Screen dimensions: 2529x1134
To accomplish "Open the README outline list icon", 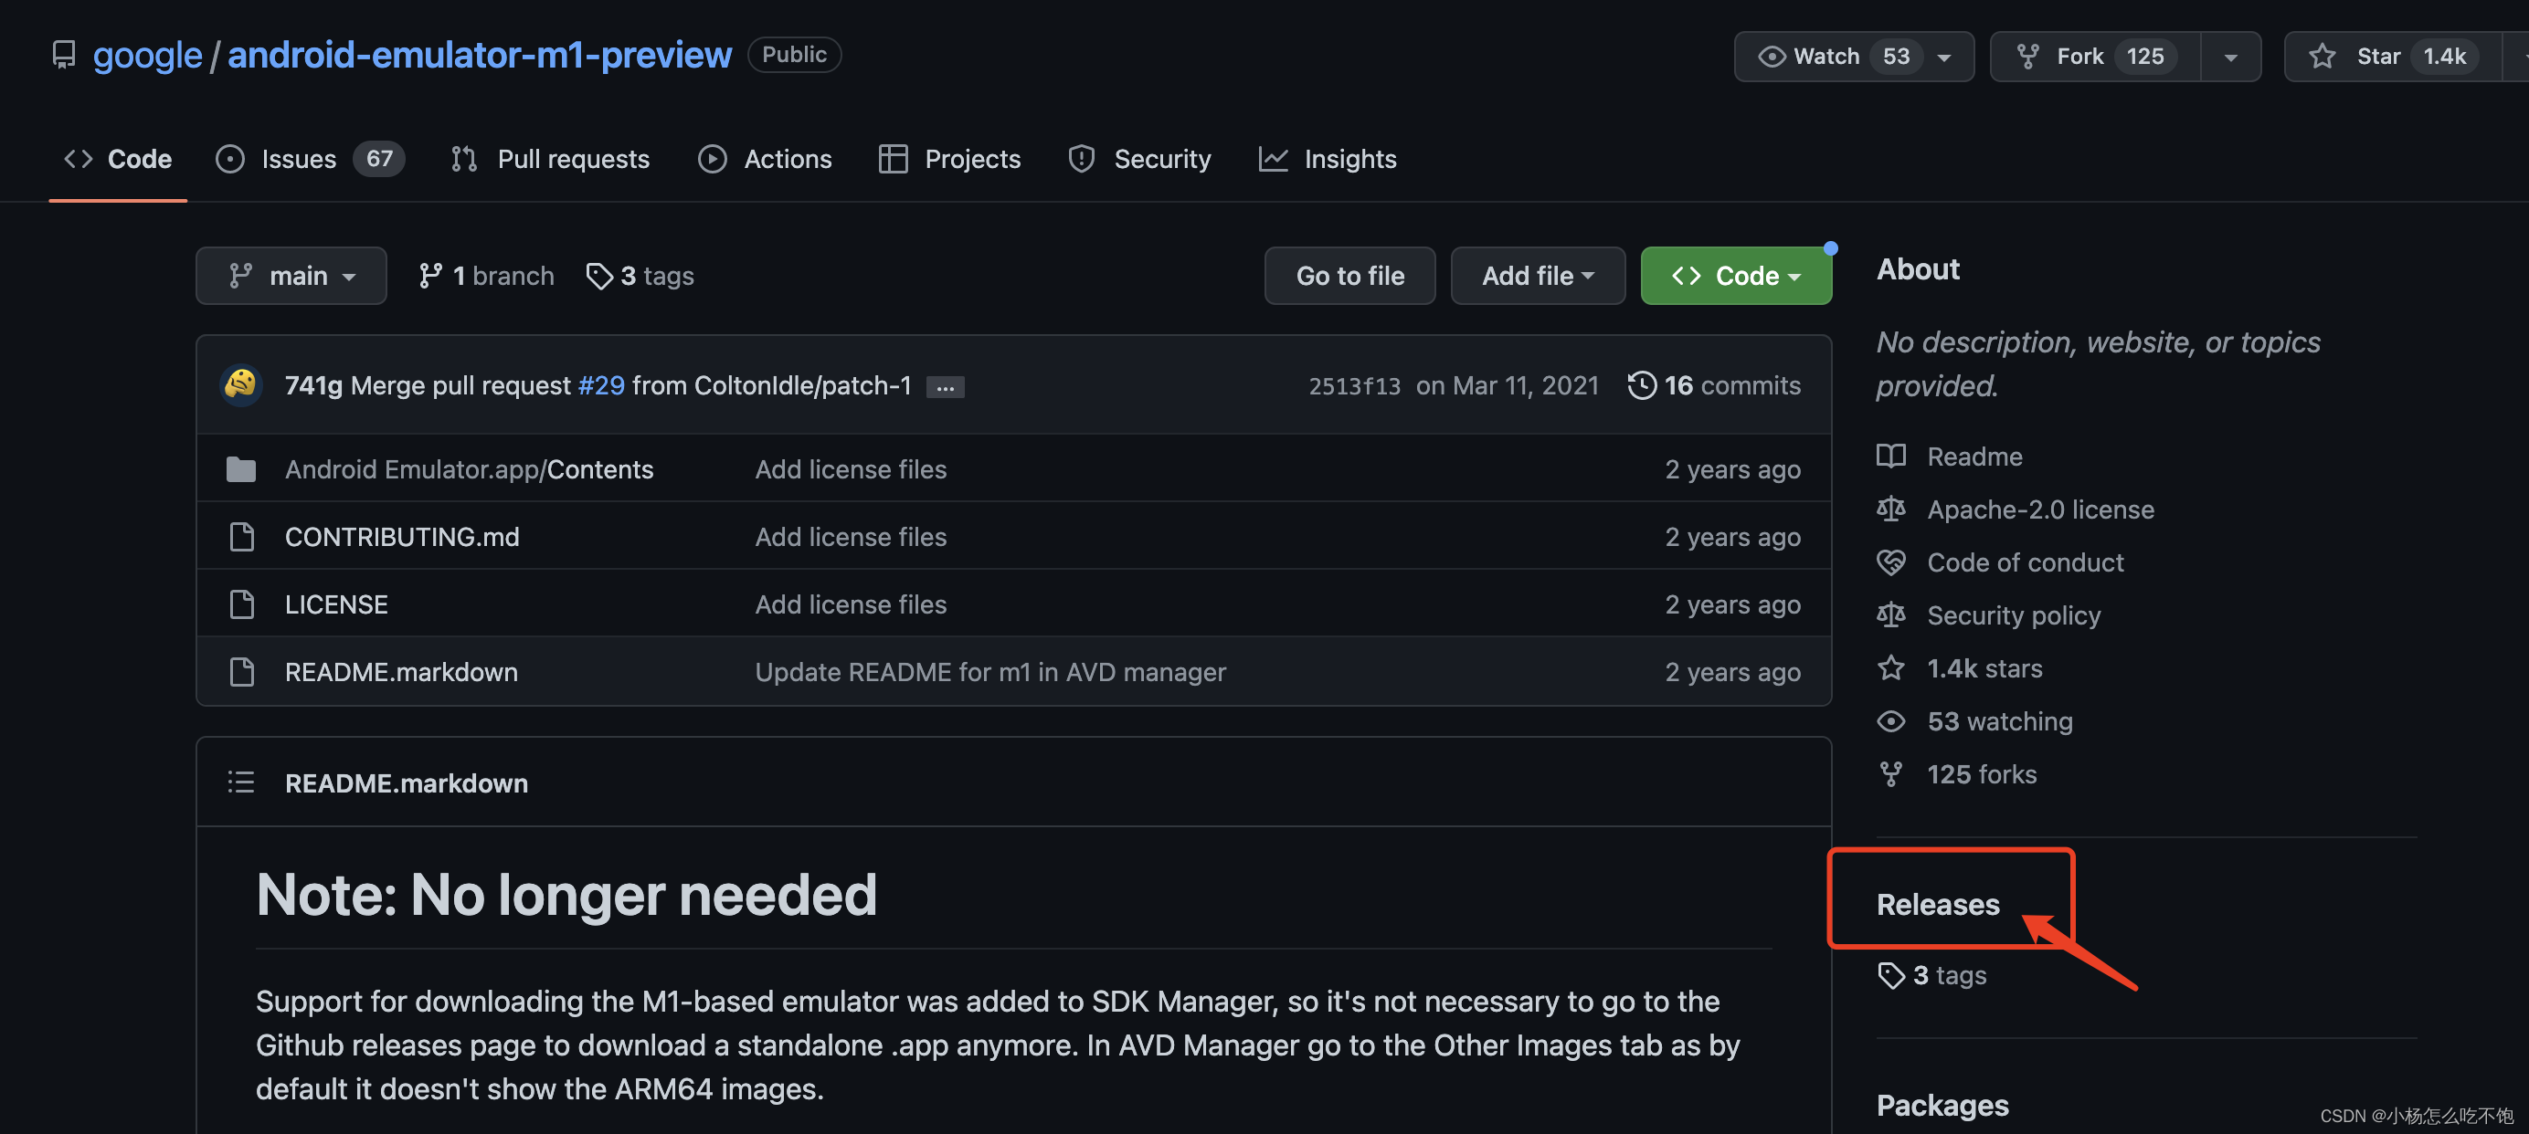I will click(240, 782).
